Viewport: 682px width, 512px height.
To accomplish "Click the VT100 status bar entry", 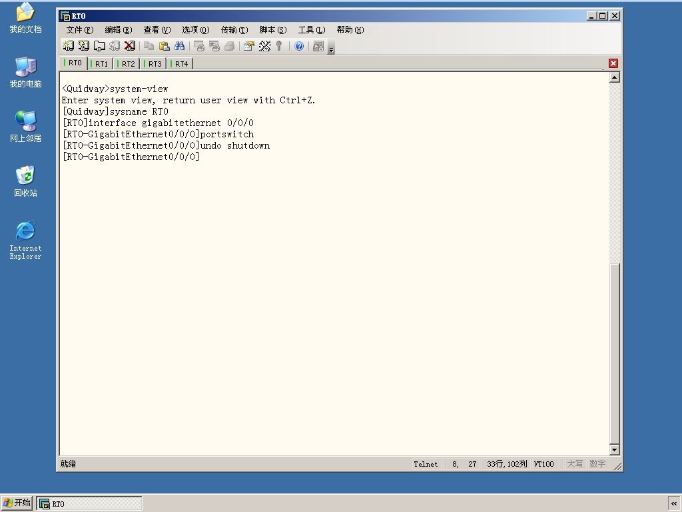I will [543, 464].
